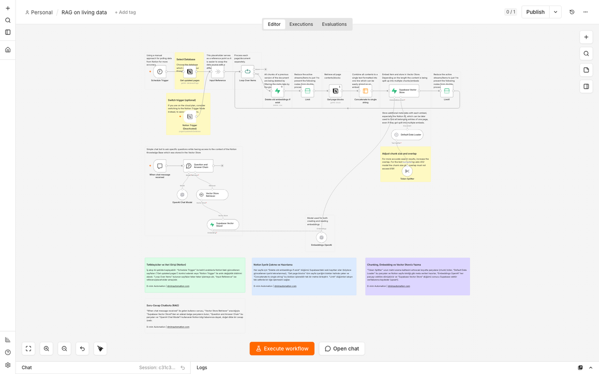Click the RAG on living data title
This screenshot has height=374, width=599.
[x=84, y=12]
